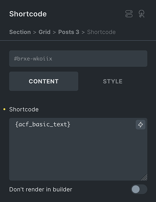Viewport: 156px width, 202px height.
Task: Select the last Shortcode breadcrumb item
Action: pos(101,32)
